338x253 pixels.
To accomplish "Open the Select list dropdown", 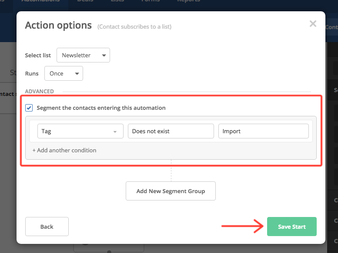I will [83, 56].
